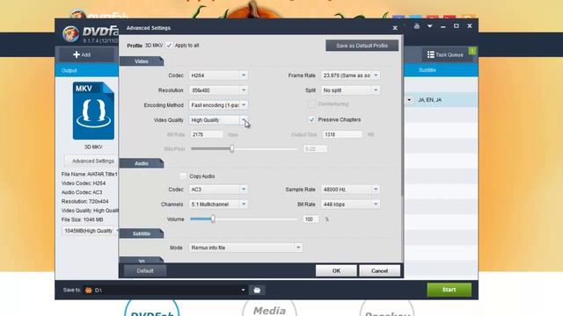Click the Volume percentage input field

311,219
